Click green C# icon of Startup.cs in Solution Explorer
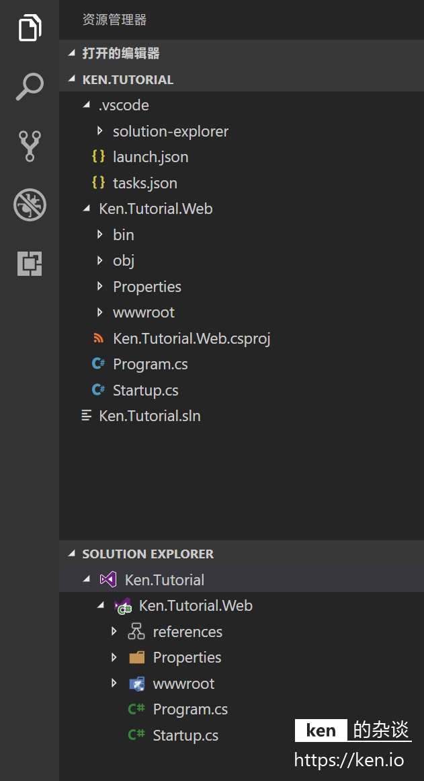The width and height of the screenshot is (424, 781). coord(136,735)
